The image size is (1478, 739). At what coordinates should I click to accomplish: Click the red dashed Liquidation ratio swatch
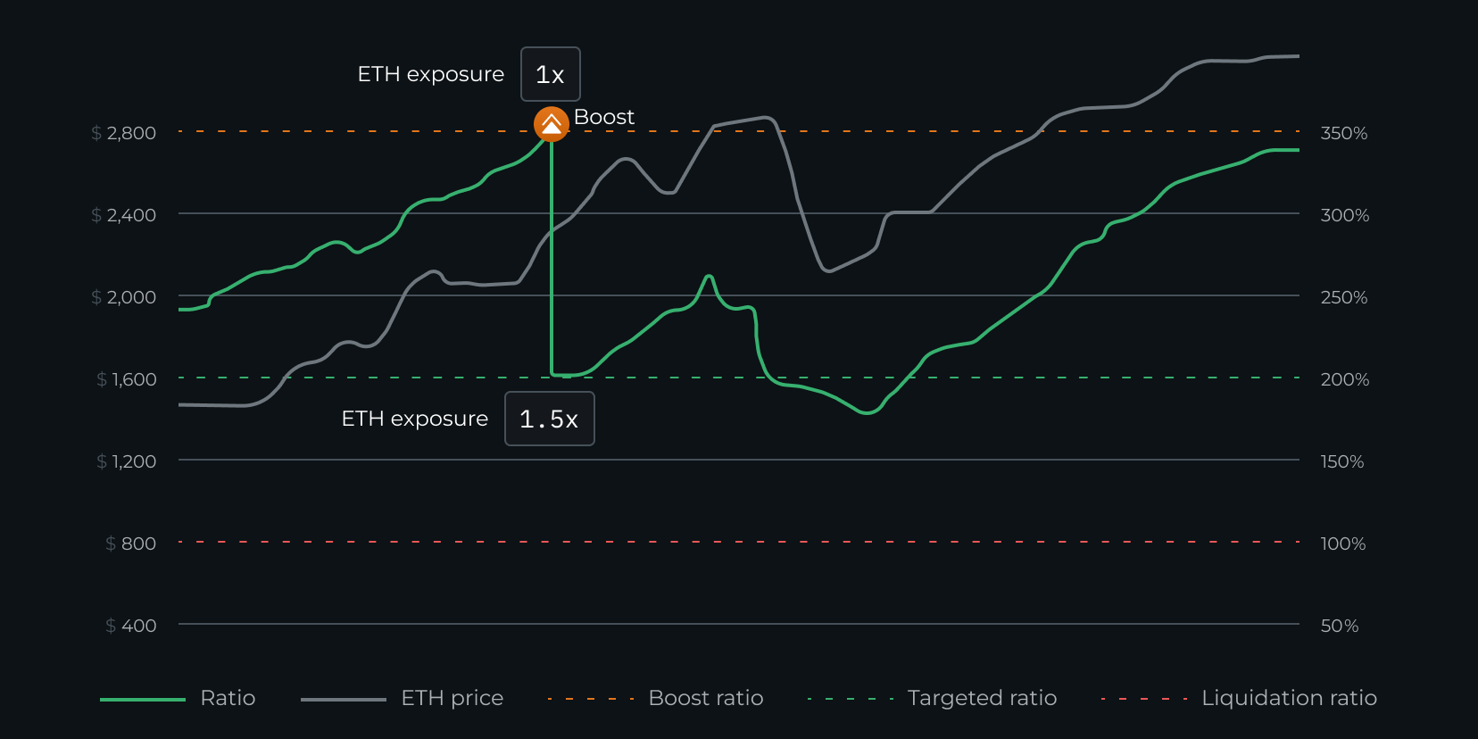pyautogui.click(x=1144, y=699)
